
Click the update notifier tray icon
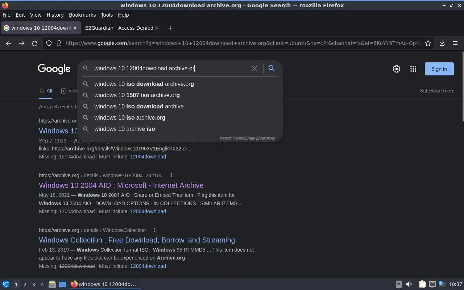(442, 284)
